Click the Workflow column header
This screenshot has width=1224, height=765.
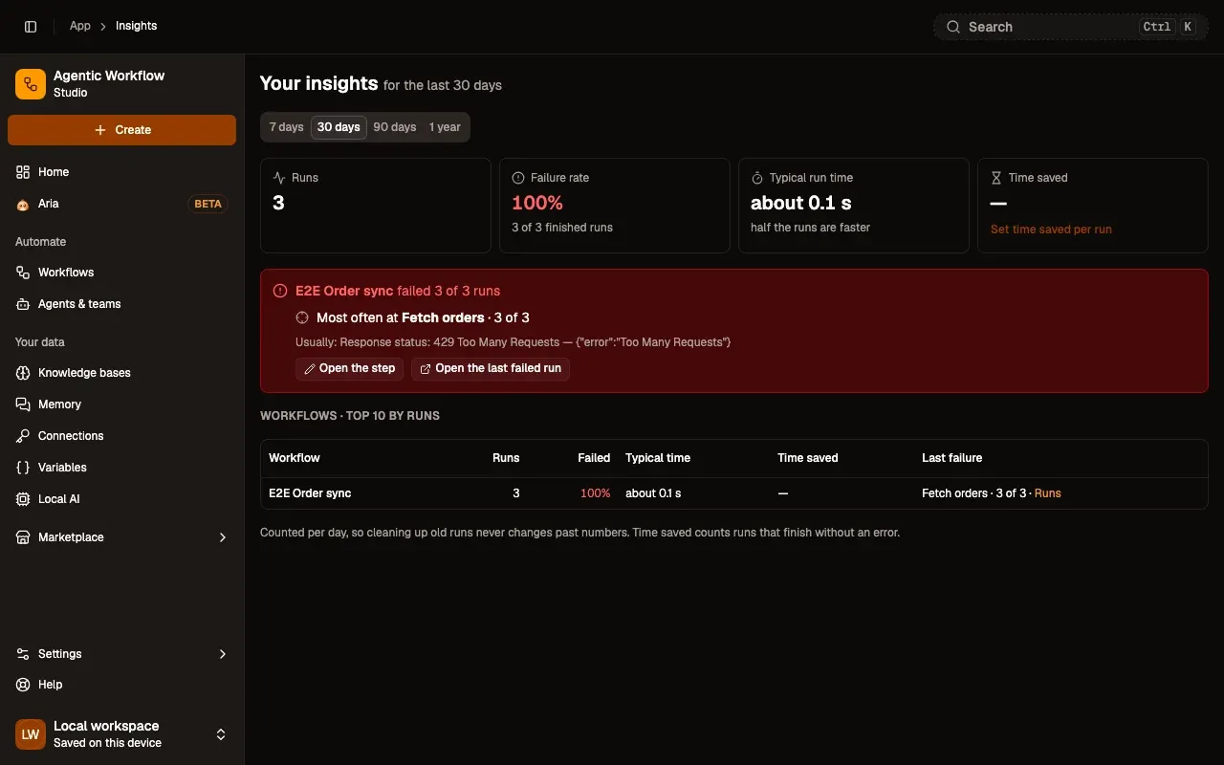click(295, 458)
